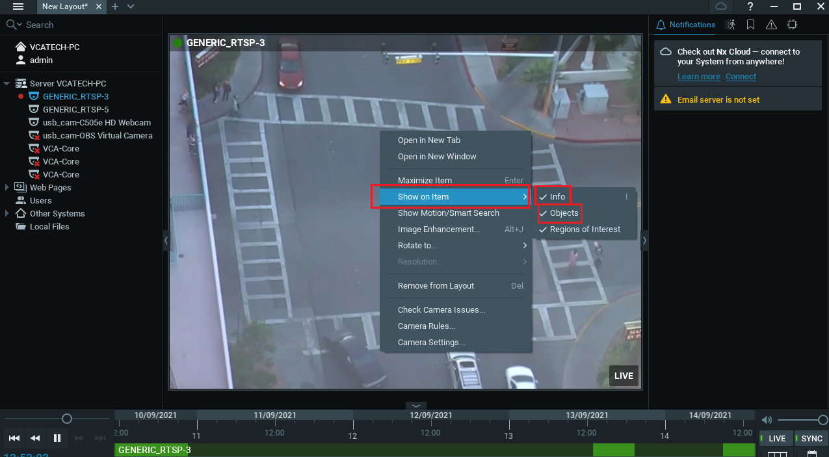Open the events alert triangle tab
This screenshot has width=829, height=457.
point(771,25)
